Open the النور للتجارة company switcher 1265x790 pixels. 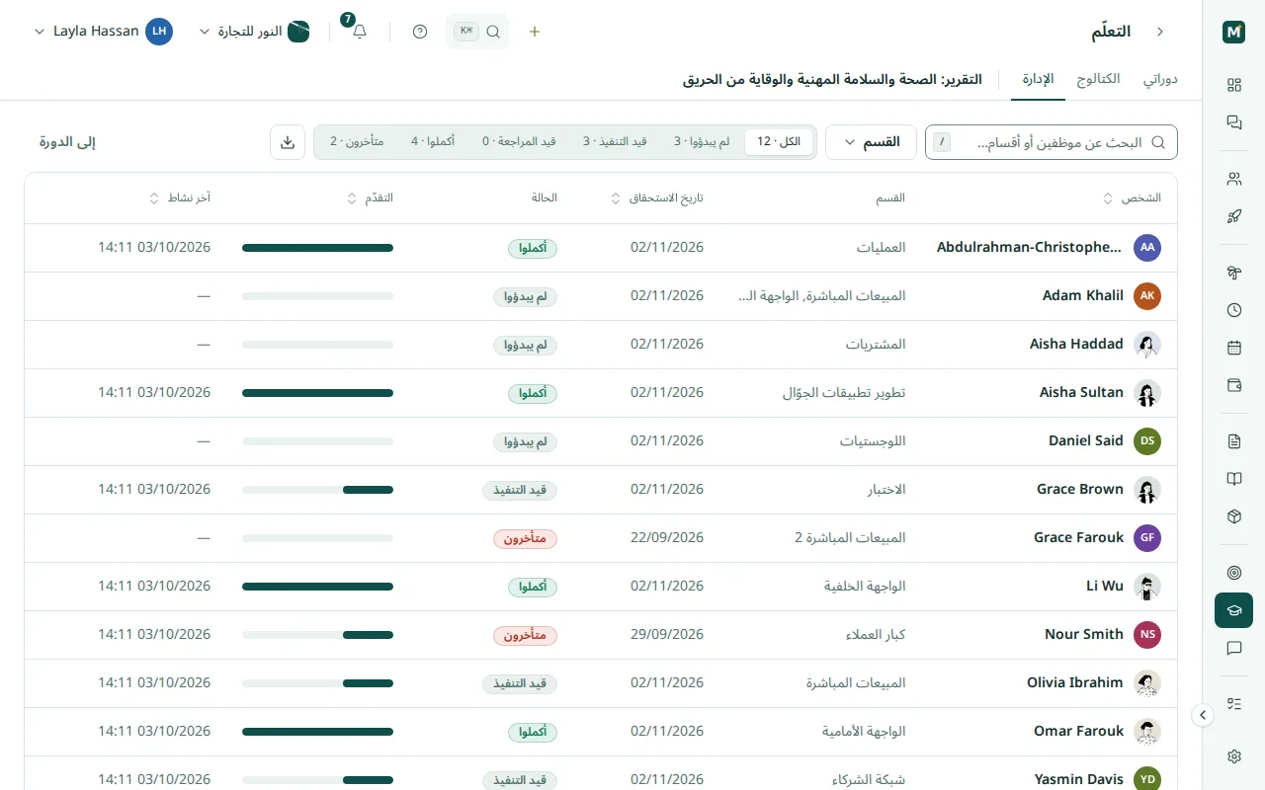click(255, 32)
